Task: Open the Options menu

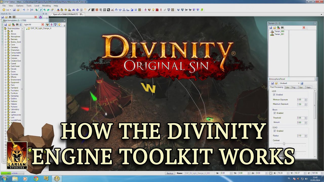Action: [x=20, y=6]
